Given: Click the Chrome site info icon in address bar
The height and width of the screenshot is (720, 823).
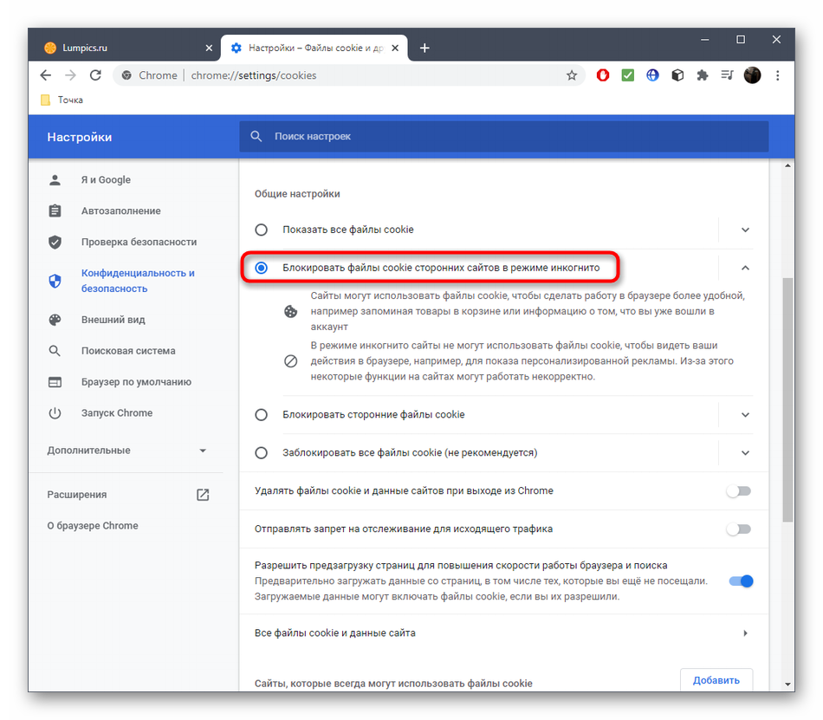Looking at the screenshot, I should [x=126, y=75].
